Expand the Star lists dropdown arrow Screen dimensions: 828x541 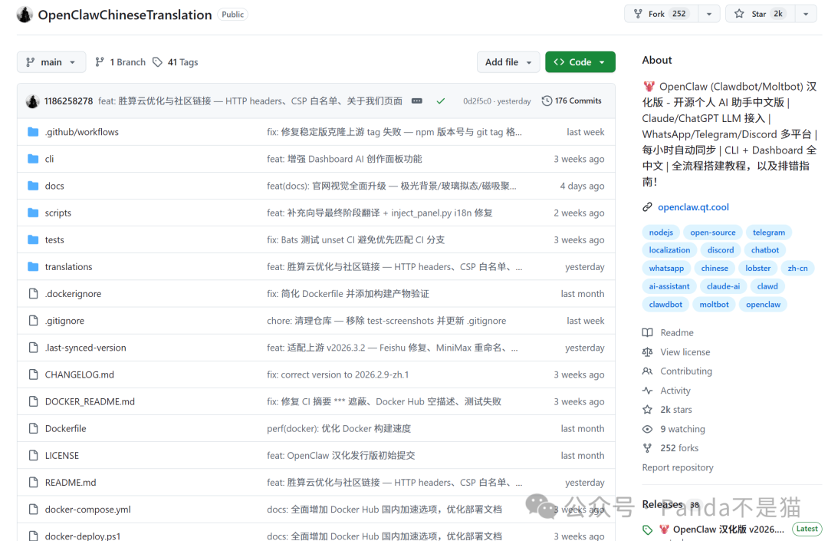(806, 14)
